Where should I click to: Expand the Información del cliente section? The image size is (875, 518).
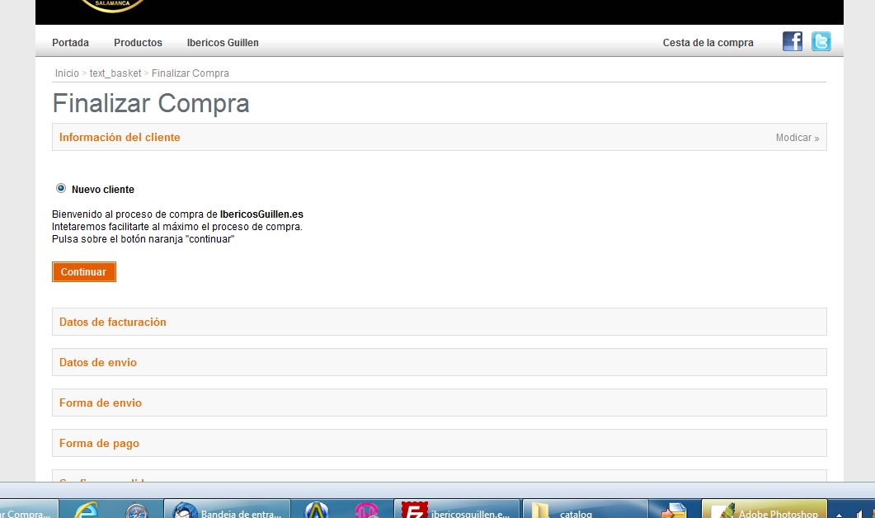pos(440,137)
